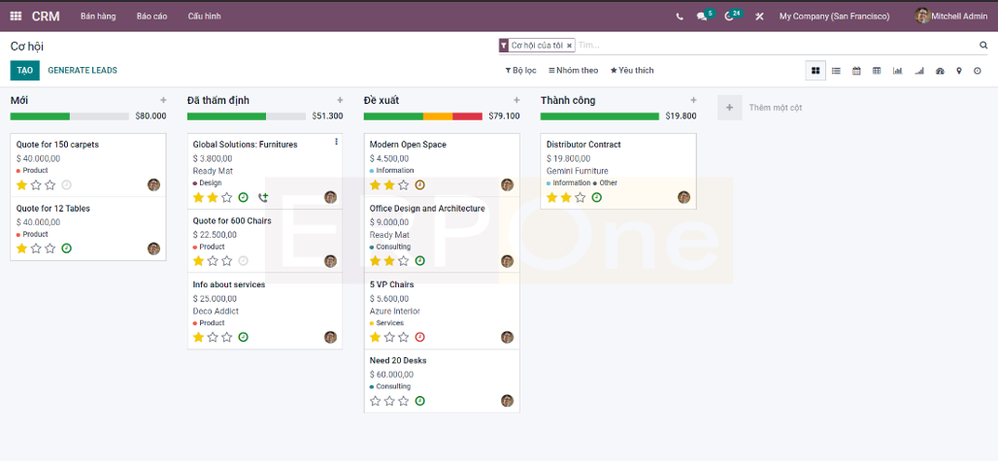Open three-dot menu on Global Solutions: Furnitures card
Screen dimensions: 998x461
coord(336,142)
